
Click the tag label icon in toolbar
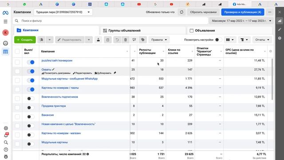143,40
